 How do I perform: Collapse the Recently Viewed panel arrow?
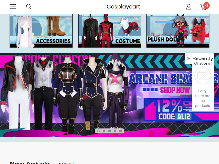point(189,58)
